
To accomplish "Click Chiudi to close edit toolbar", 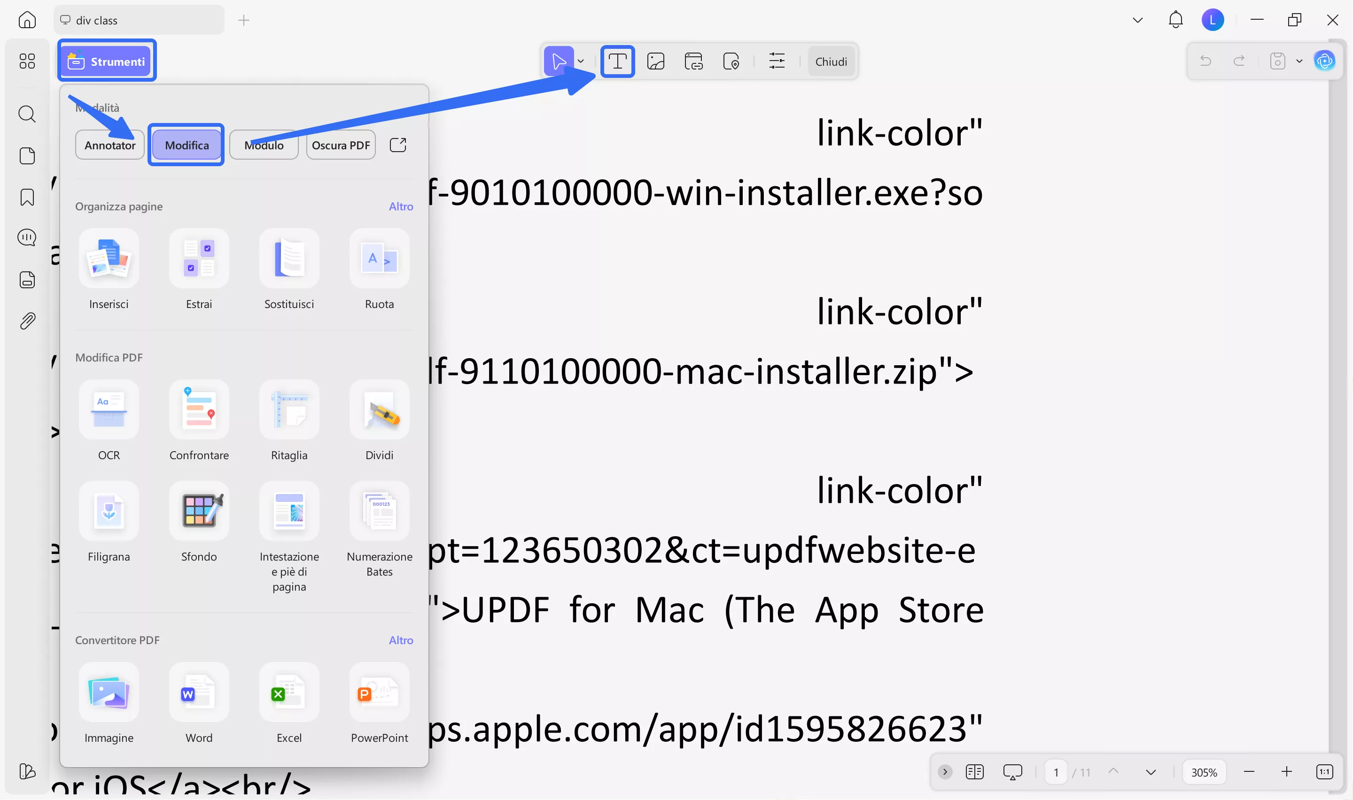I will click(x=831, y=62).
